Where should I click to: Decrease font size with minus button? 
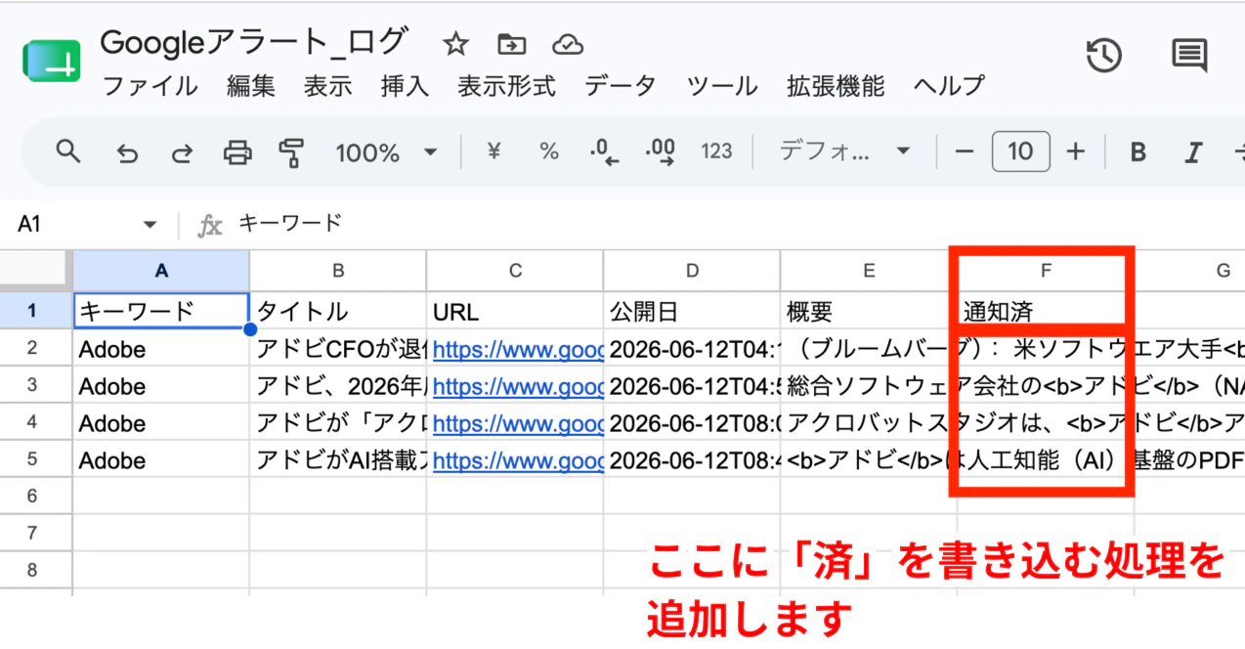[965, 151]
